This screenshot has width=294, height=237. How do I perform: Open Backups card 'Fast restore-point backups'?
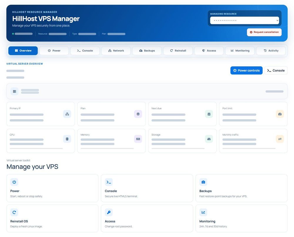pyautogui.click(x=223, y=196)
